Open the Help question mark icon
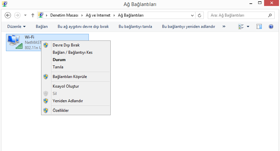Screen dimensions: 280x151 tap(271, 27)
